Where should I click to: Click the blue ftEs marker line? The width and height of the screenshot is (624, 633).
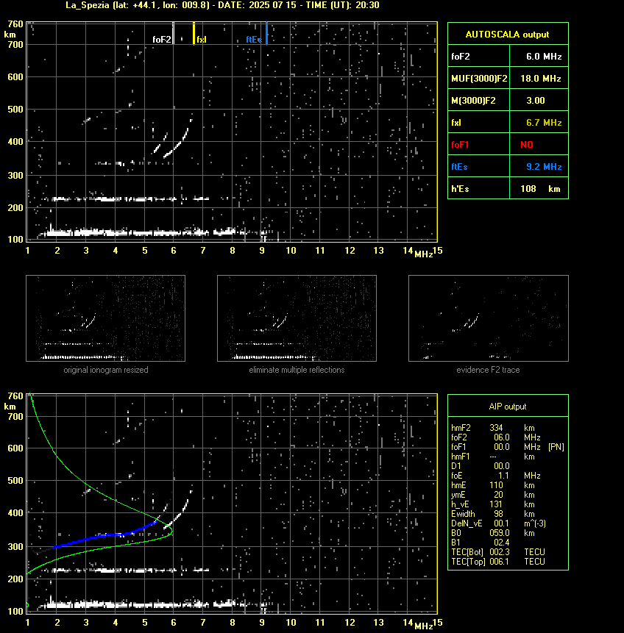tap(266, 33)
